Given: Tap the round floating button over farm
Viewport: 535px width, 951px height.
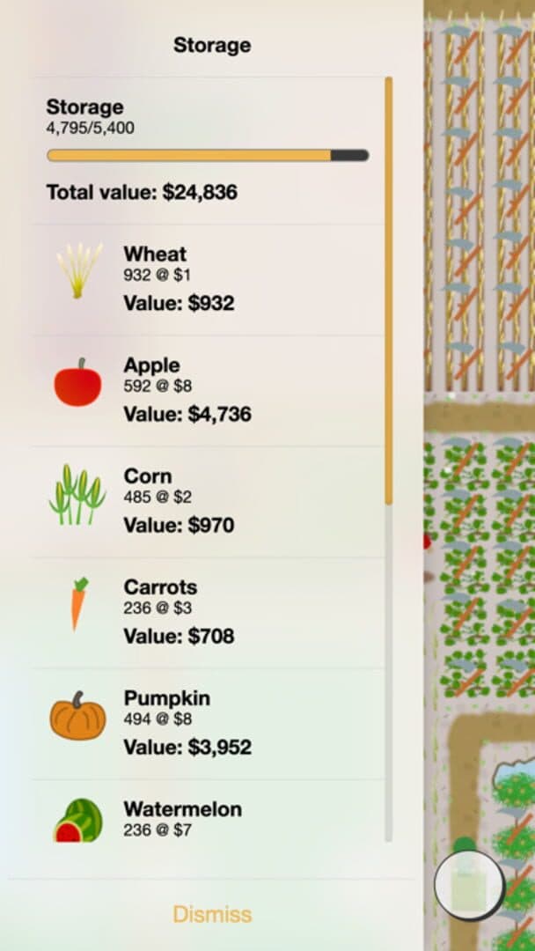Looking at the screenshot, I should 470,886.
